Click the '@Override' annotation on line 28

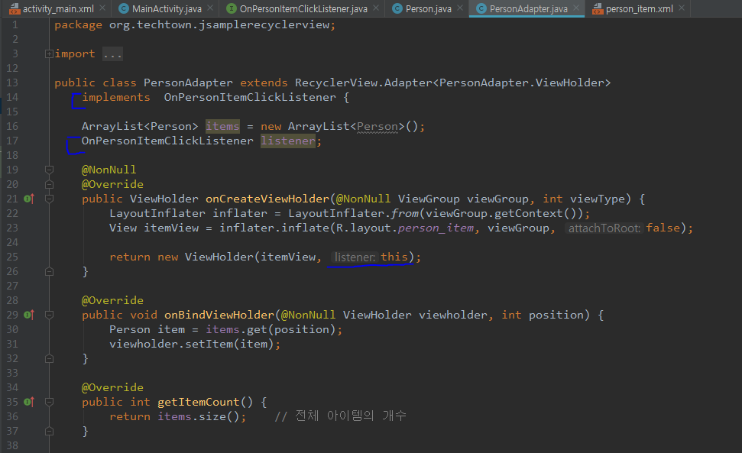click(112, 300)
